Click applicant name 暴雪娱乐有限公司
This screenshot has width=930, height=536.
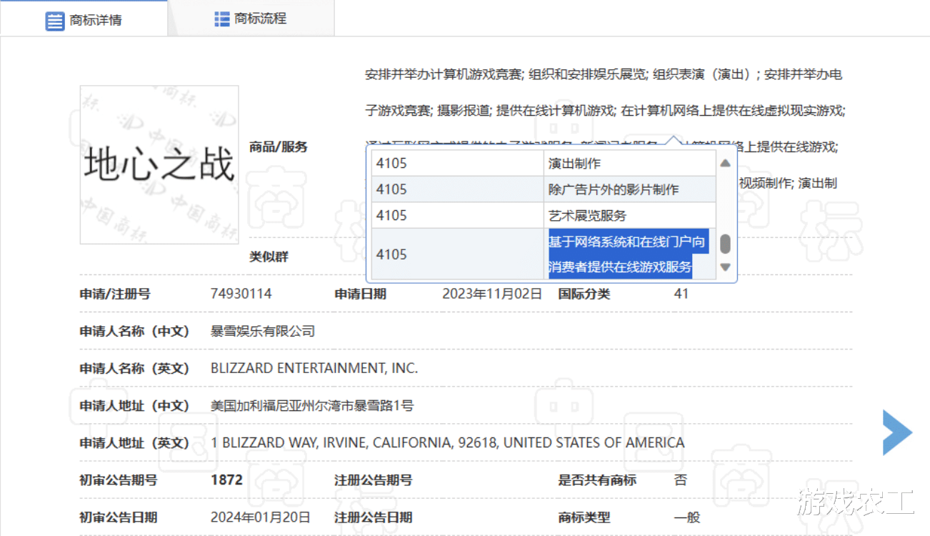coord(263,331)
